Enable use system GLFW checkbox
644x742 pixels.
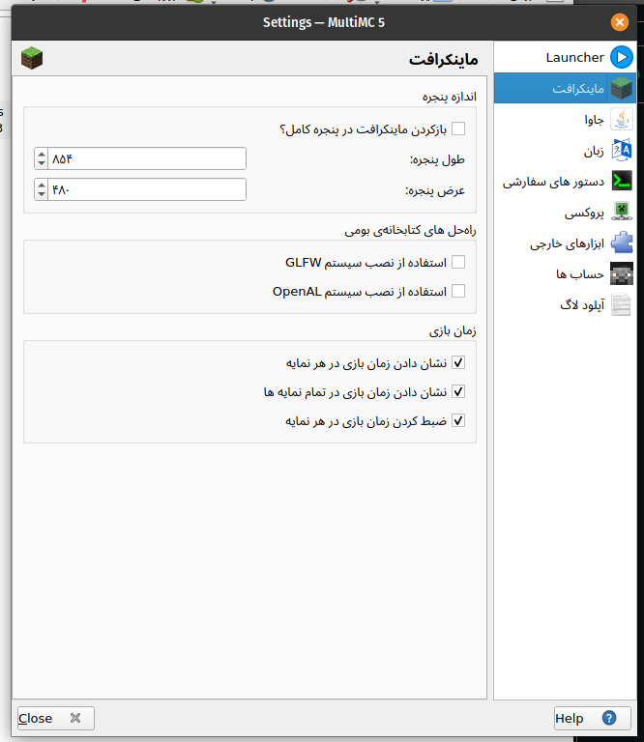tap(458, 262)
